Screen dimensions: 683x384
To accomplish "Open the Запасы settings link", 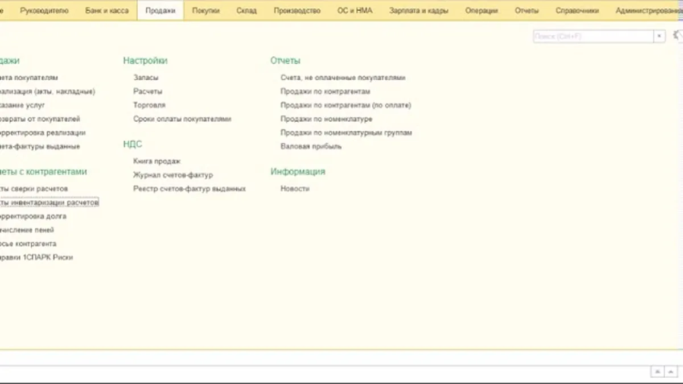I will pos(146,77).
